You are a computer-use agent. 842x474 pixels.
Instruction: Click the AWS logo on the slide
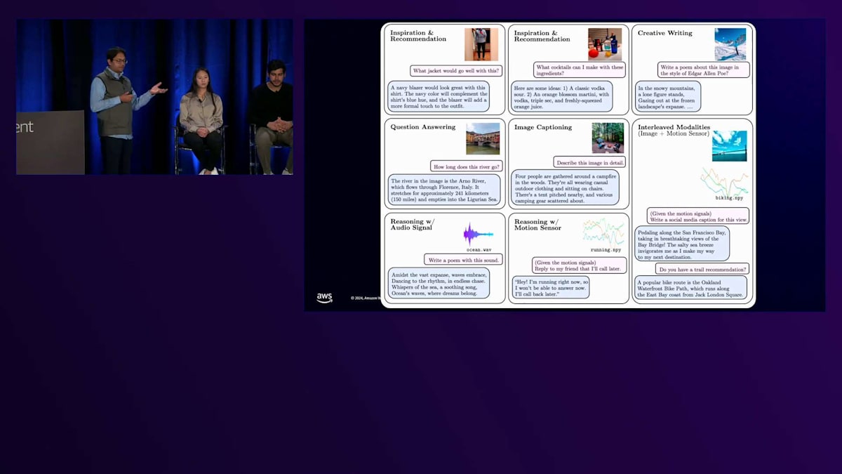[324, 298]
